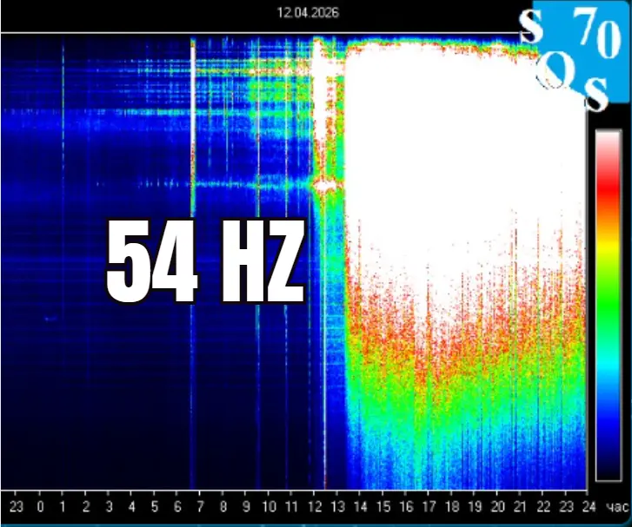Select hour 19 on the time axis

click(x=475, y=506)
